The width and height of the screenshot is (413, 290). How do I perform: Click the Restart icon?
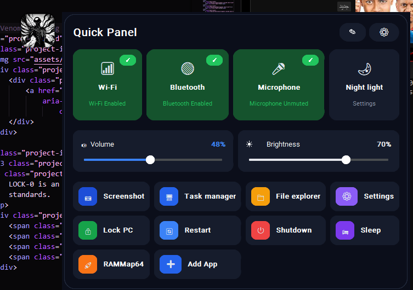pyautogui.click(x=169, y=230)
